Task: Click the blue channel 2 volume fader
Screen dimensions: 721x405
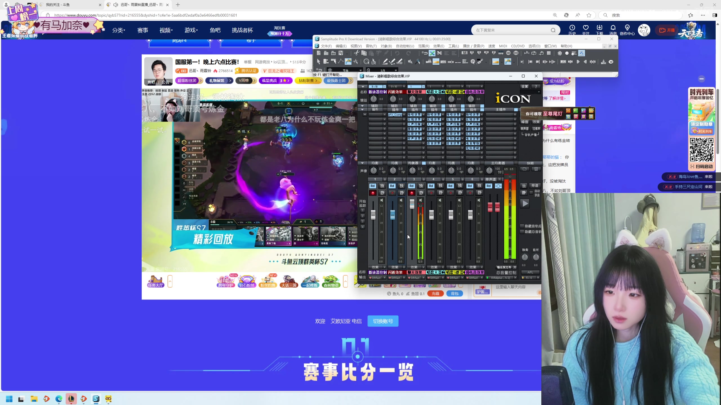Action: tap(392, 215)
